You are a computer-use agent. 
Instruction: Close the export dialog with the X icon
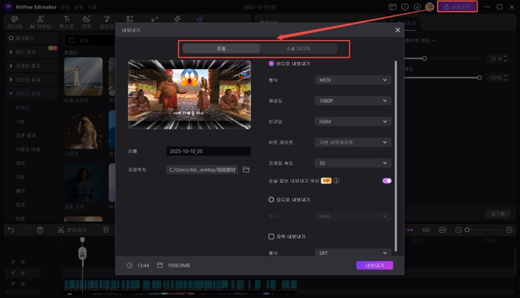(x=397, y=30)
